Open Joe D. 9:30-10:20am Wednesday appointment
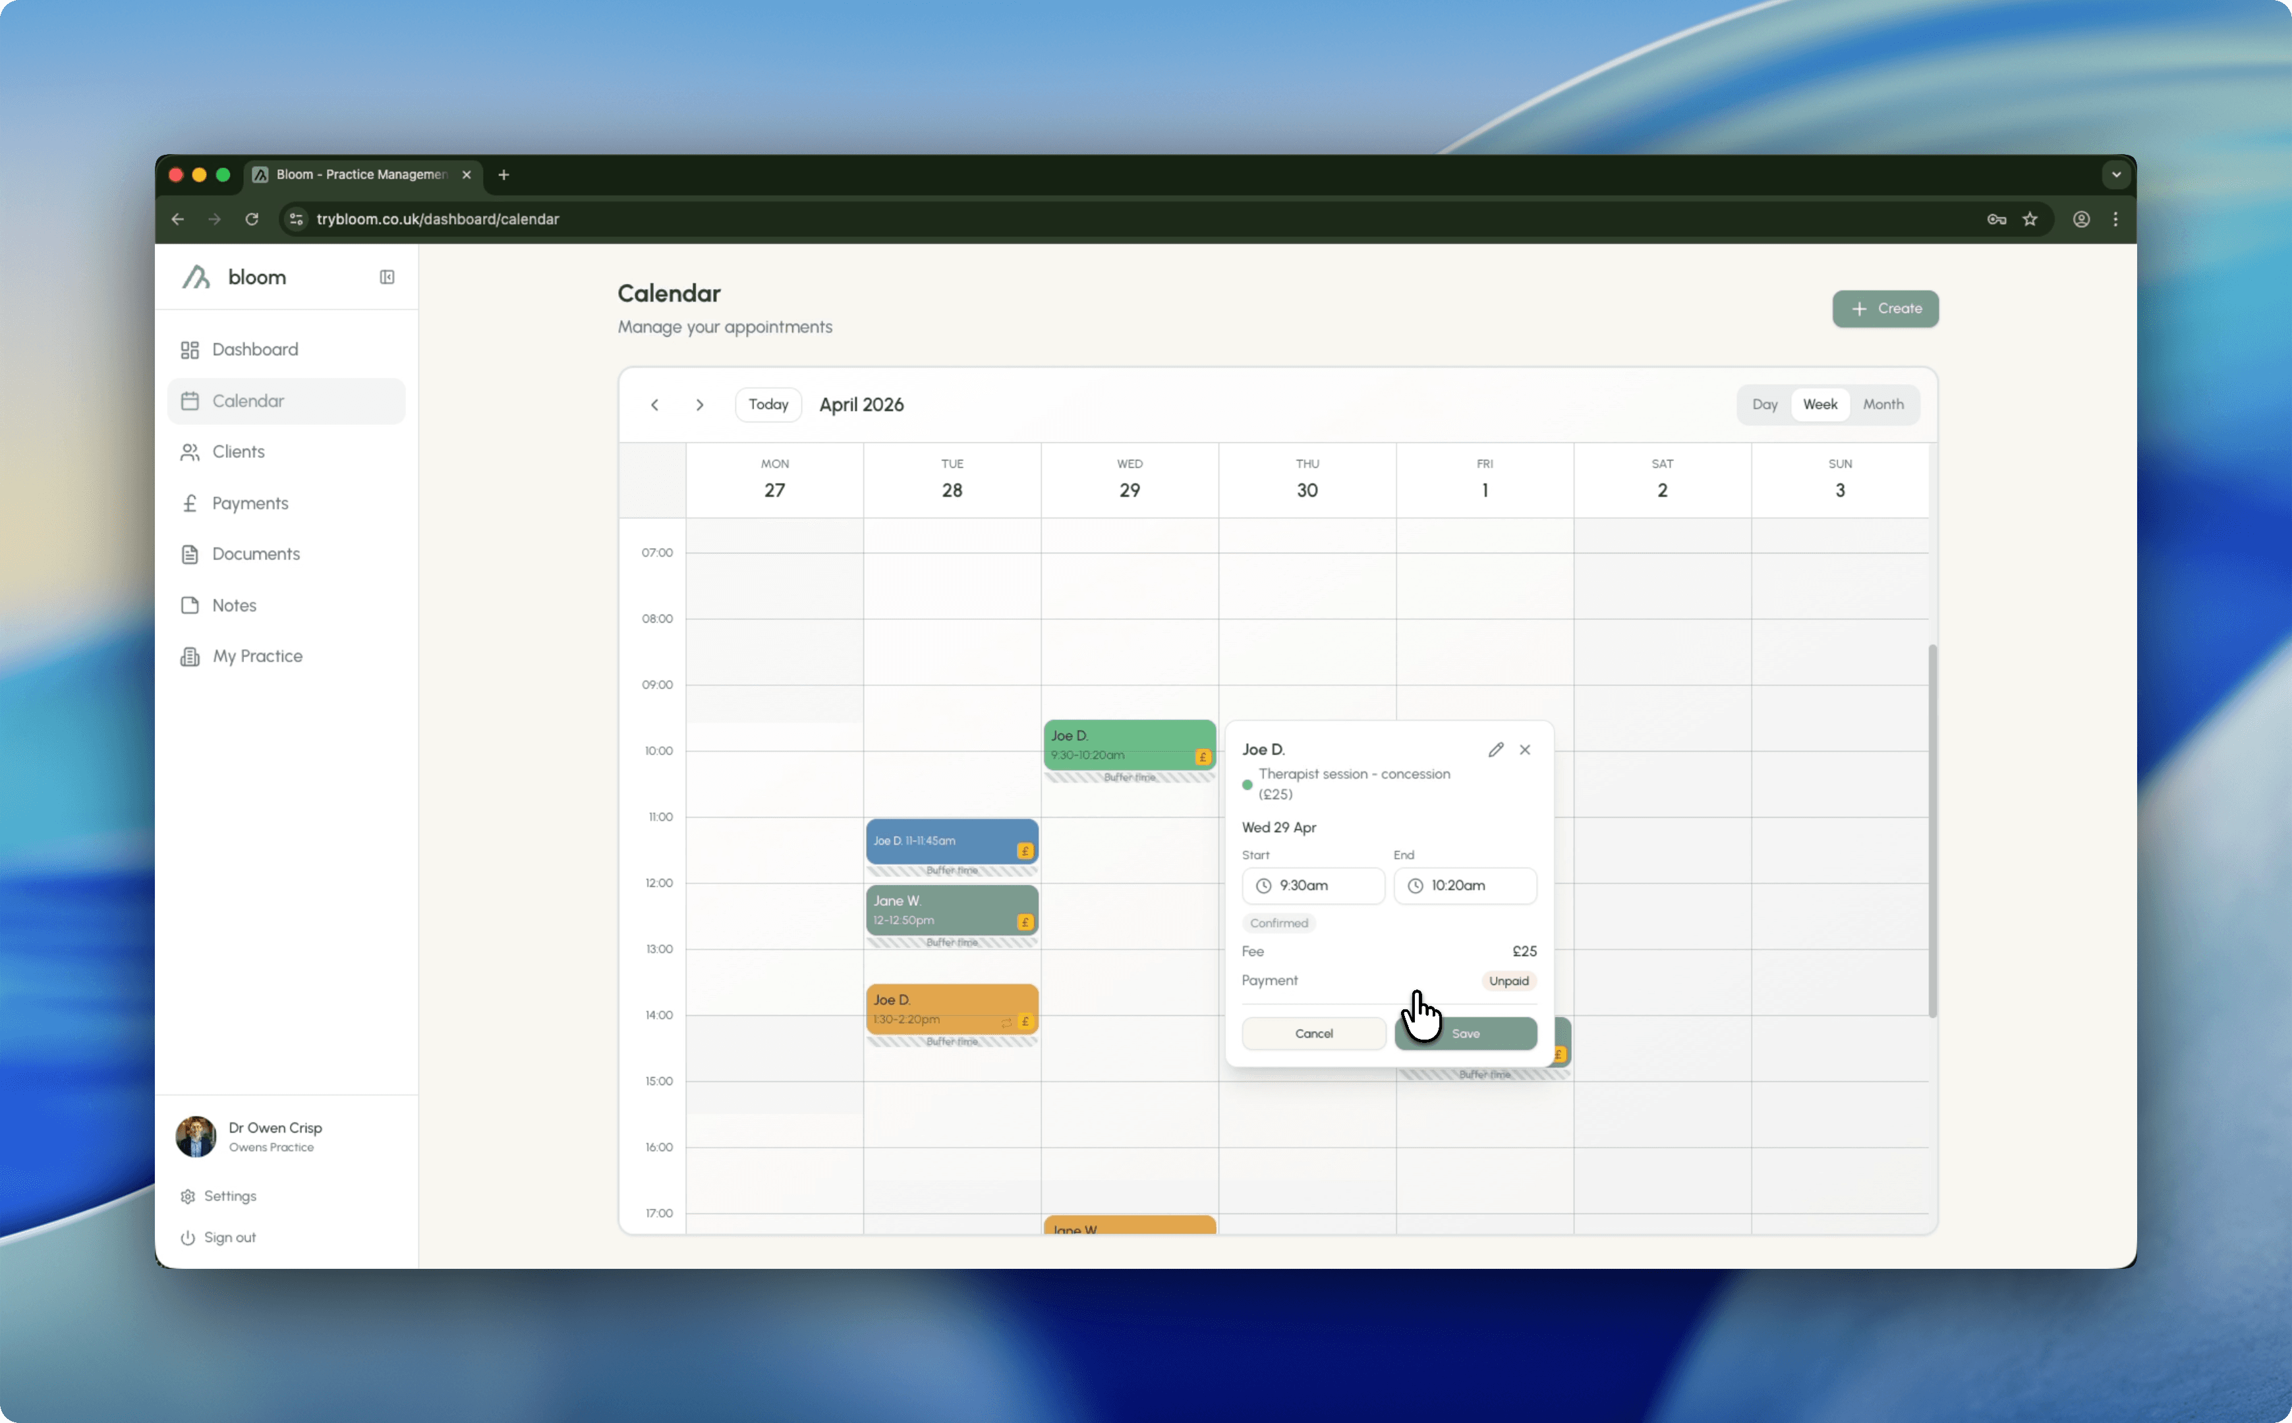Viewport: 2292px width, 1423px height. coord(1130,744)
